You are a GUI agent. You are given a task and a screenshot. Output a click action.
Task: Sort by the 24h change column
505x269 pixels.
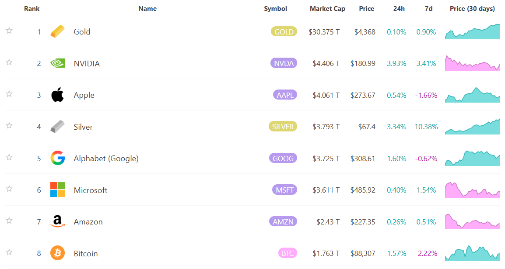click(399, 9)
